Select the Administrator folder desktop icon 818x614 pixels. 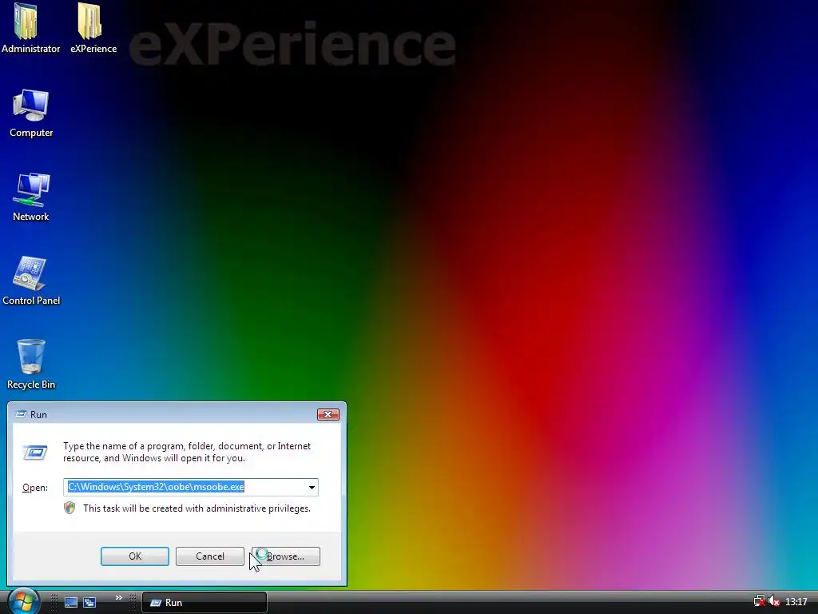(31, 27)
